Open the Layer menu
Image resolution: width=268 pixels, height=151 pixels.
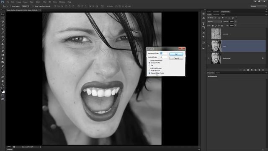pyautogui.click(x=26, y=2)
